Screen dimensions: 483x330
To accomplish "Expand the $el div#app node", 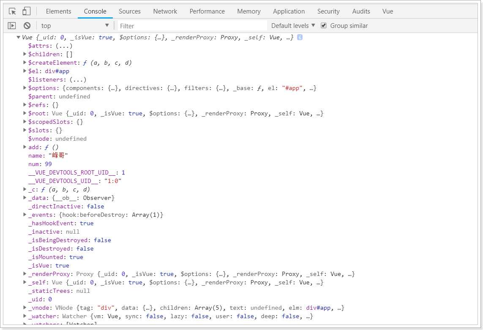I will click(25, 71).
